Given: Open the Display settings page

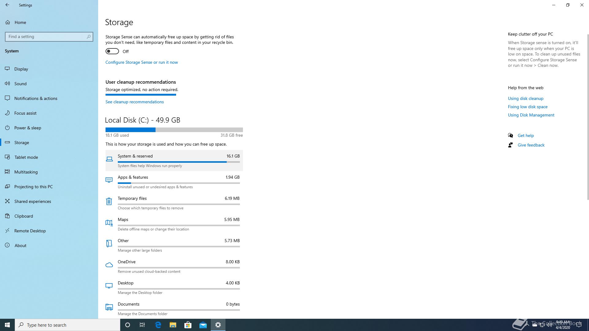Looking at the screenshot, I should click(x=49, y=69).
